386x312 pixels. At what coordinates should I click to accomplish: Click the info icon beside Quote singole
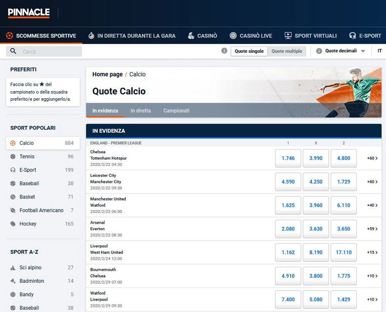pos(224,51)
